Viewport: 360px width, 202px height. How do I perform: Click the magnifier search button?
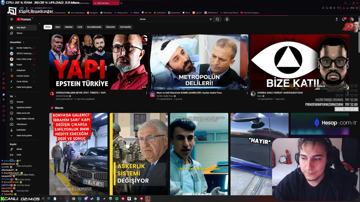217,19
